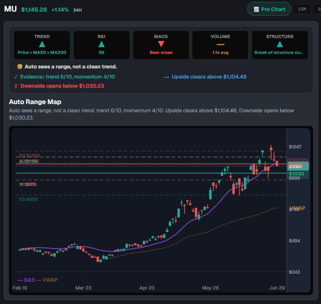The height and width of the screenshot is (304, 321).
Task: Click the green checkmark beside Evidence
Action: coord(15,77)
